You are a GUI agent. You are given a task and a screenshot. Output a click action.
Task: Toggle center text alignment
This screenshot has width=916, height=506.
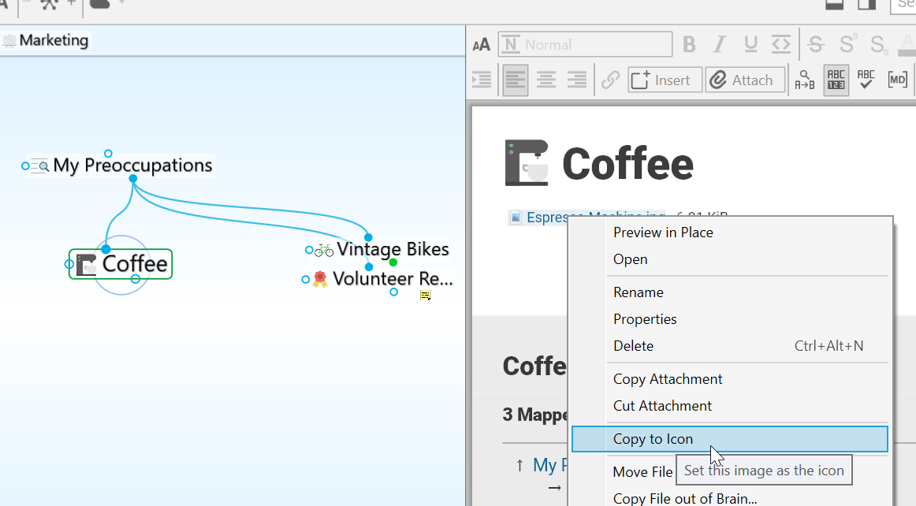546,80
